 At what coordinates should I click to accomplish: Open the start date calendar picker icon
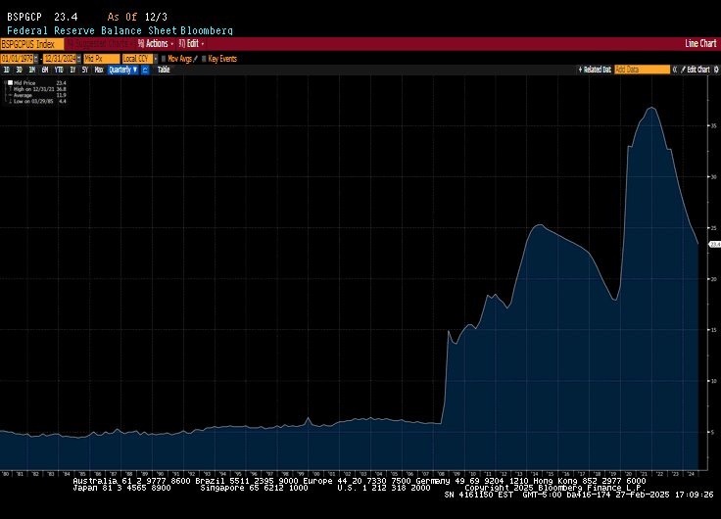click(36, 59)
